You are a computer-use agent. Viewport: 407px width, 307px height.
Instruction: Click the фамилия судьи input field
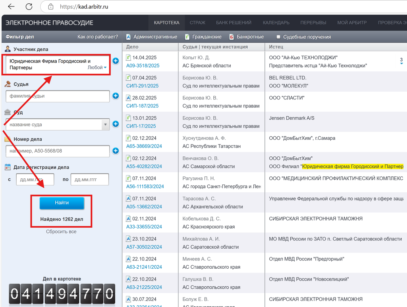coord(58,96)
